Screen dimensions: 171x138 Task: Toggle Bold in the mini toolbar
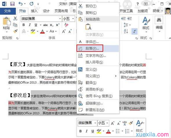(81, 131)
